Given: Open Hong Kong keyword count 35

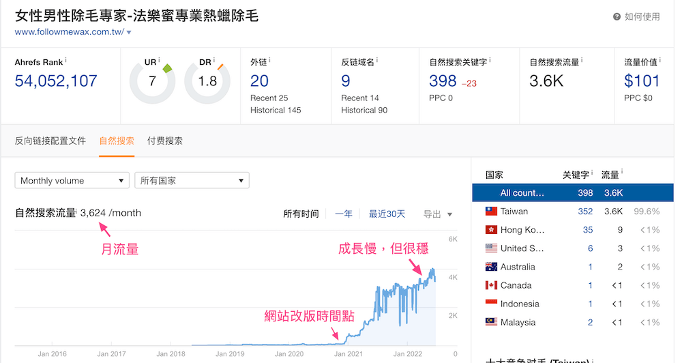Looking at the screenshot, I should [x=588, y=230].
